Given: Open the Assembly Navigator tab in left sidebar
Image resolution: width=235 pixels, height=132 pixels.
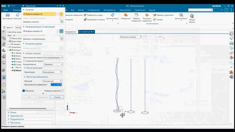Looking at the screenshot, I should click(4, 38).
